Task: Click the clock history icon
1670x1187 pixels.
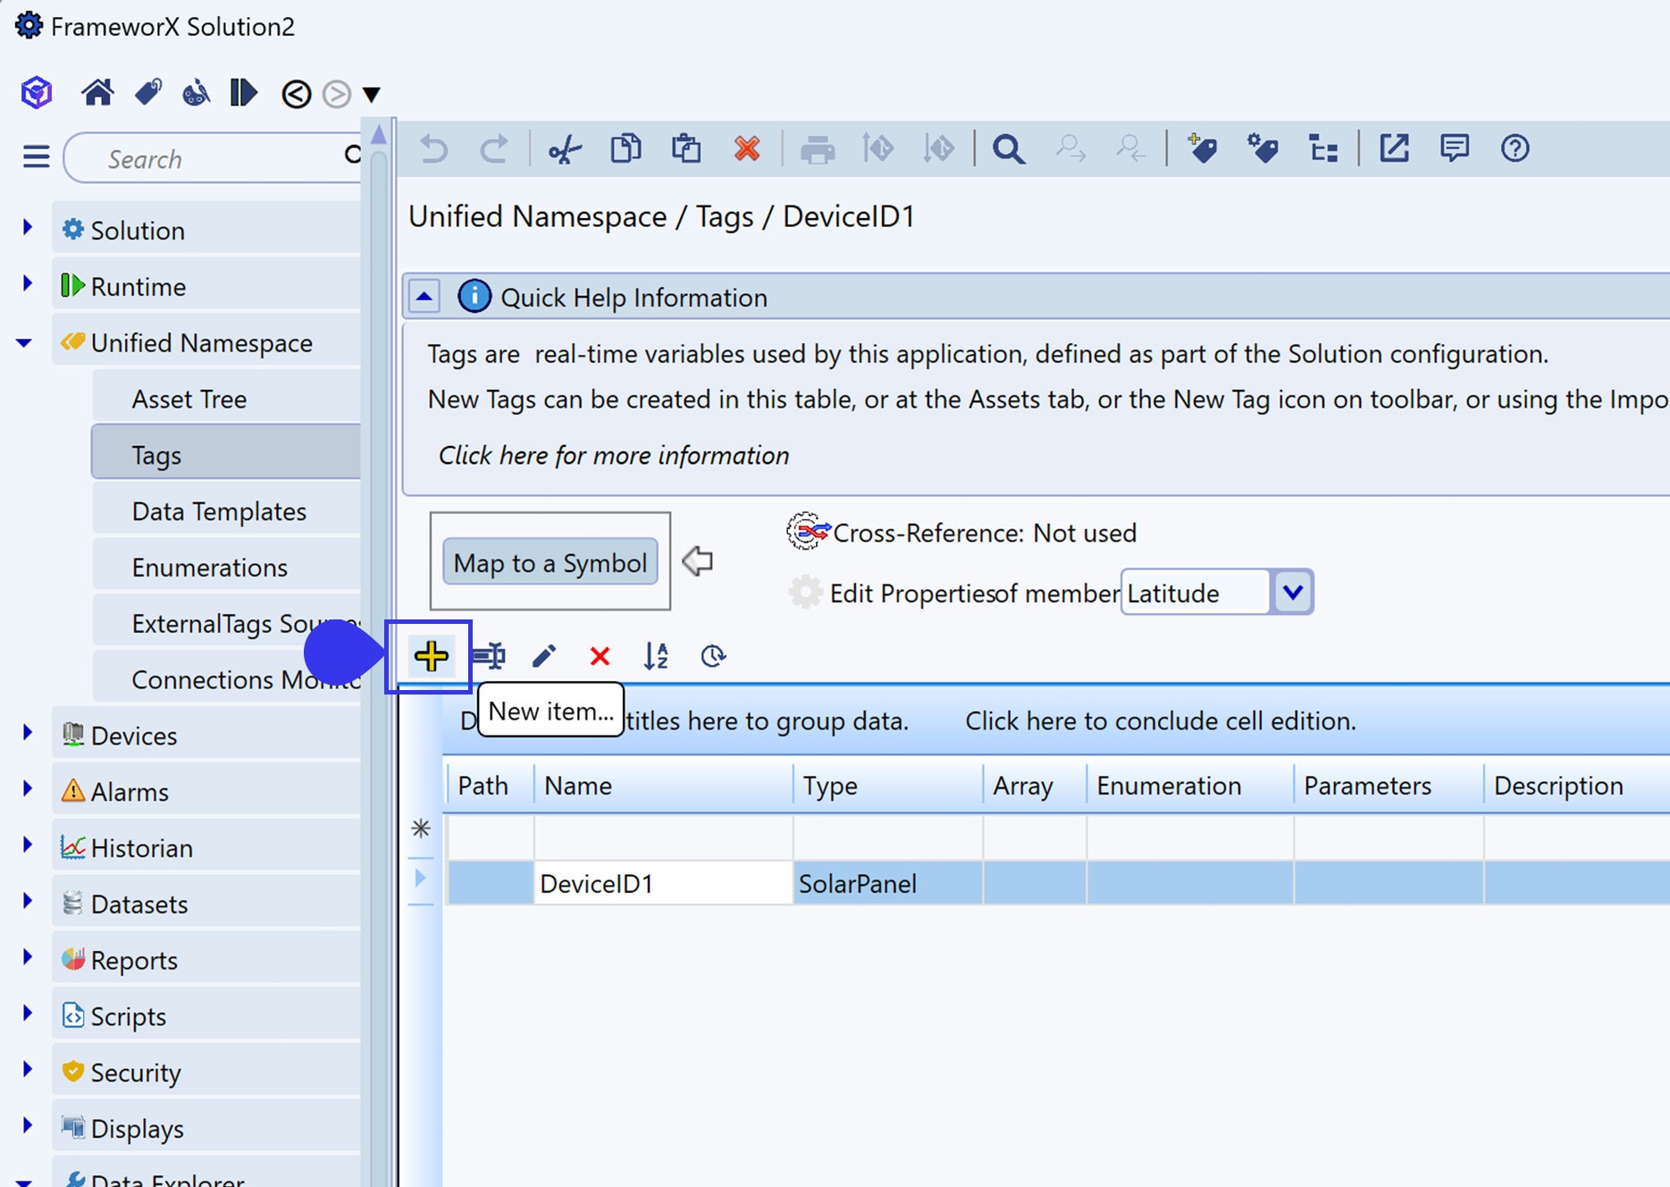Action: point(713,656)
